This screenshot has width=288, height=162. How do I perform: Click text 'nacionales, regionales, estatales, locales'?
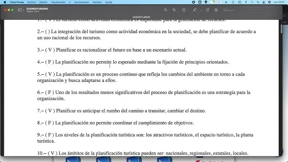pyautogui.click(x=207, y=153)
